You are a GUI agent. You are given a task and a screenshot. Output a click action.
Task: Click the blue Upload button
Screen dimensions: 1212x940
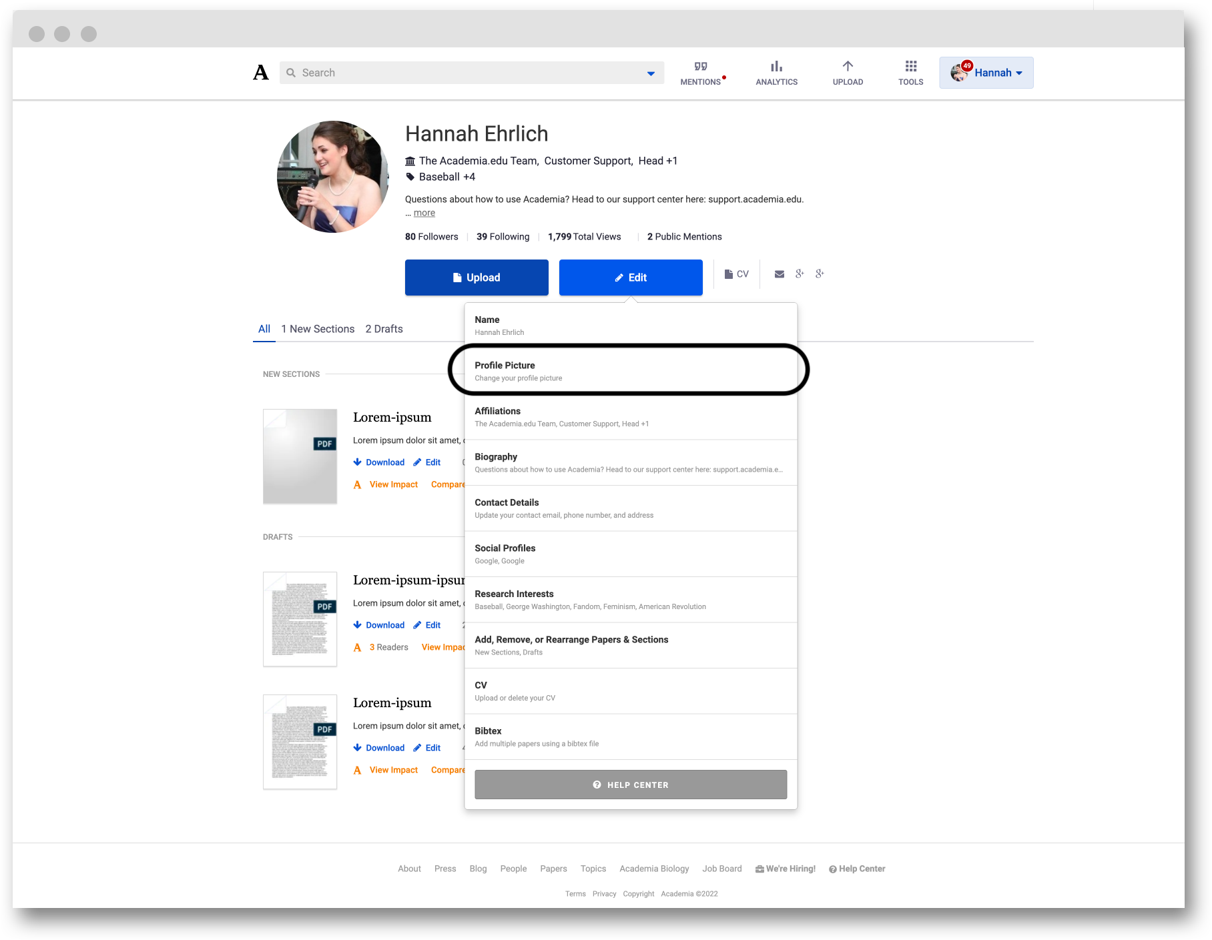tap(476, 277)
